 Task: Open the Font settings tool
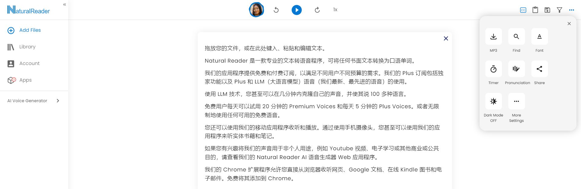click(x=540, y=37)
